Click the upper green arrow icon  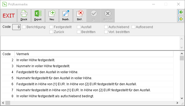(x=181, y=12)
